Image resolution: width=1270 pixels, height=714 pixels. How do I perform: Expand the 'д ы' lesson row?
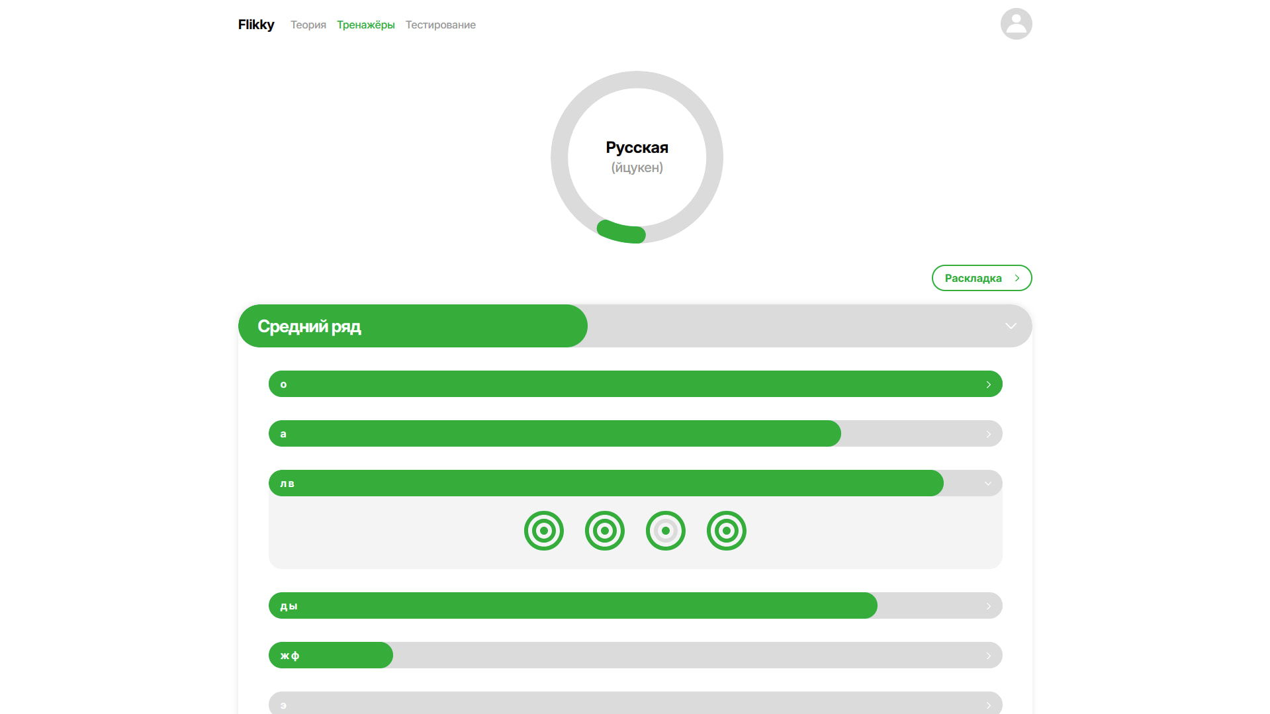635,605
